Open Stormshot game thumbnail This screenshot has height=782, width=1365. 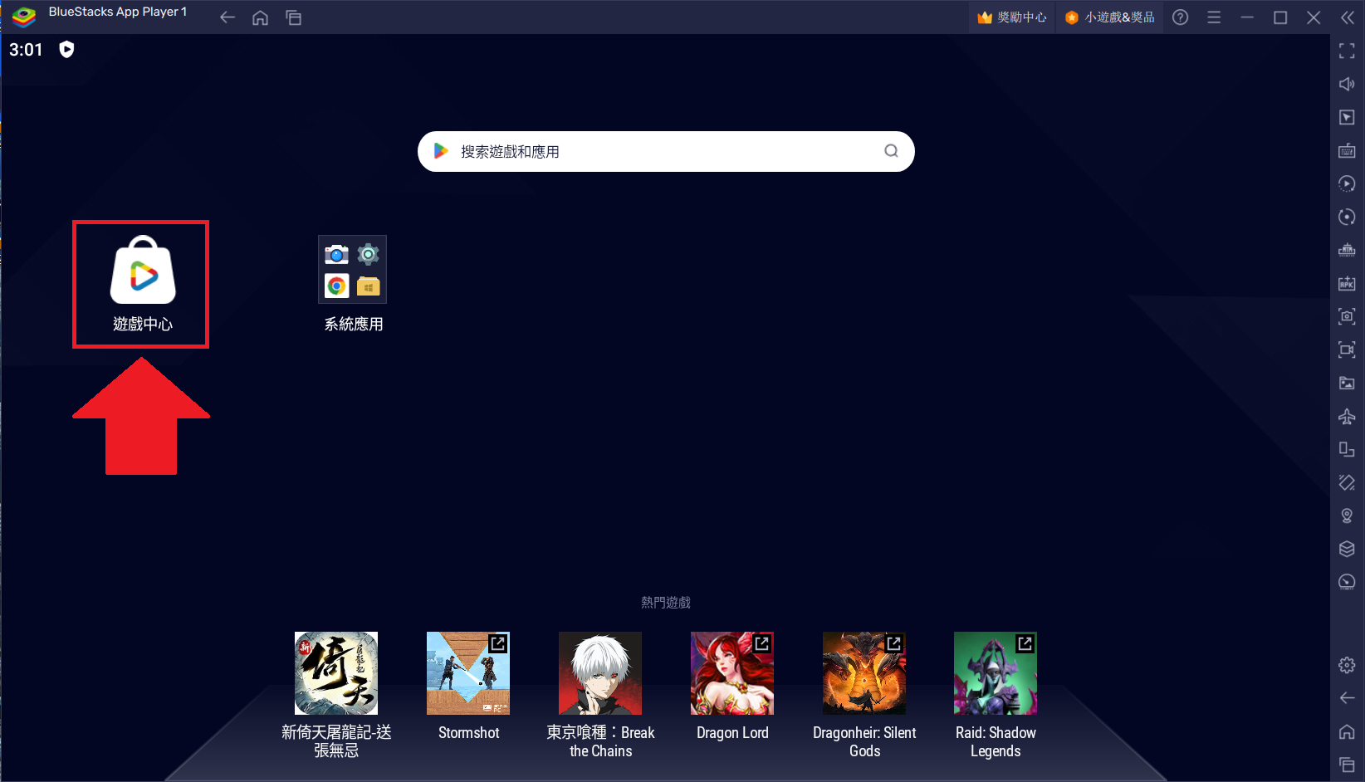coord(468,673)
